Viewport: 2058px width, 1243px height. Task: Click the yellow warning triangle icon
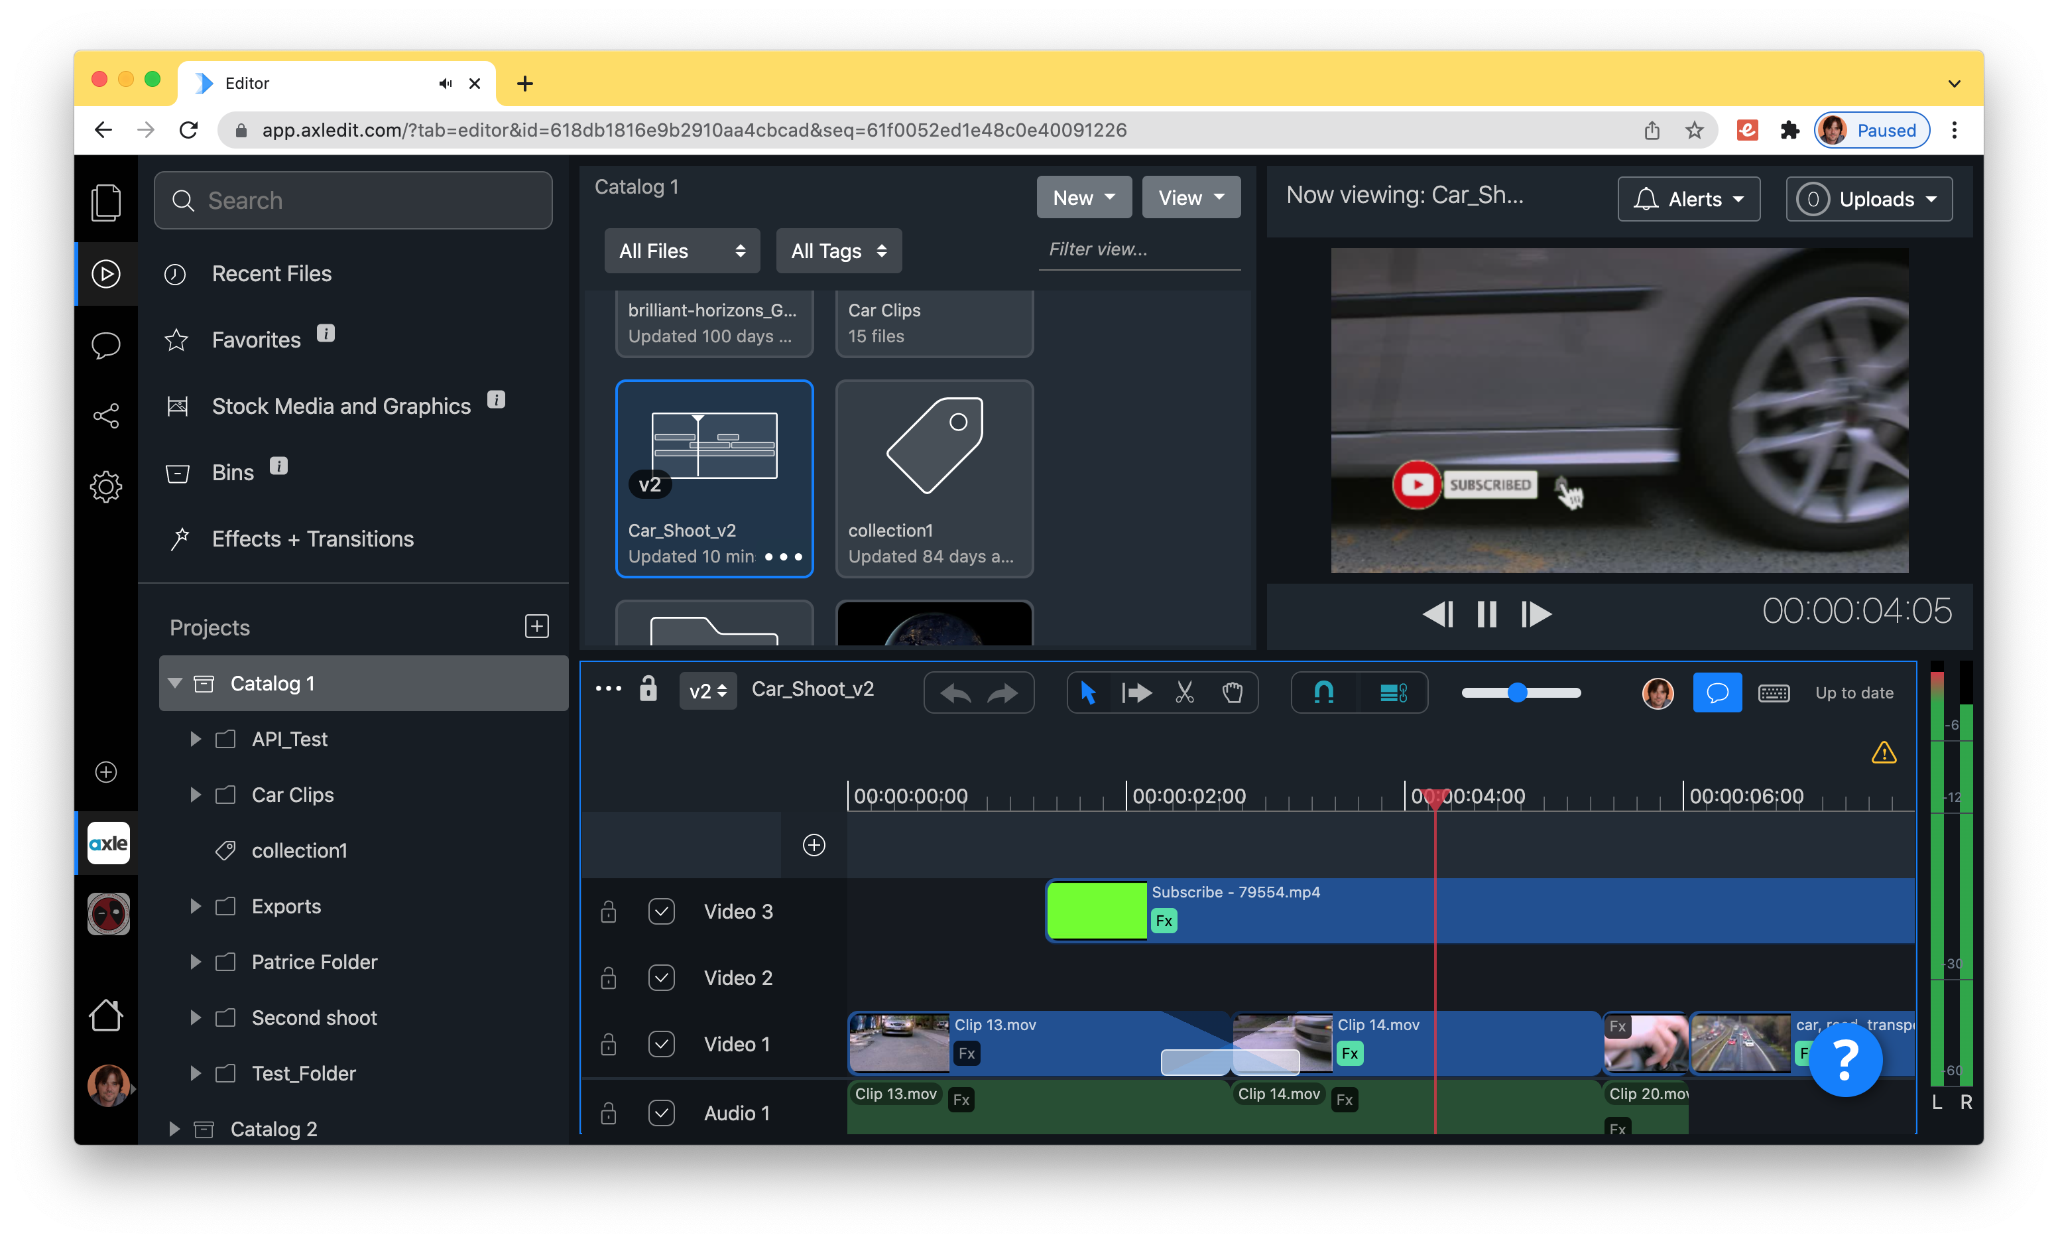pyautogui.click(x=1884, y=753)
